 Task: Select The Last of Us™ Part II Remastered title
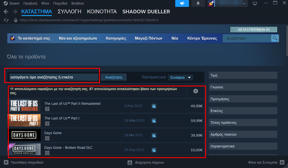pyautogui.click(x=72, y=103)
